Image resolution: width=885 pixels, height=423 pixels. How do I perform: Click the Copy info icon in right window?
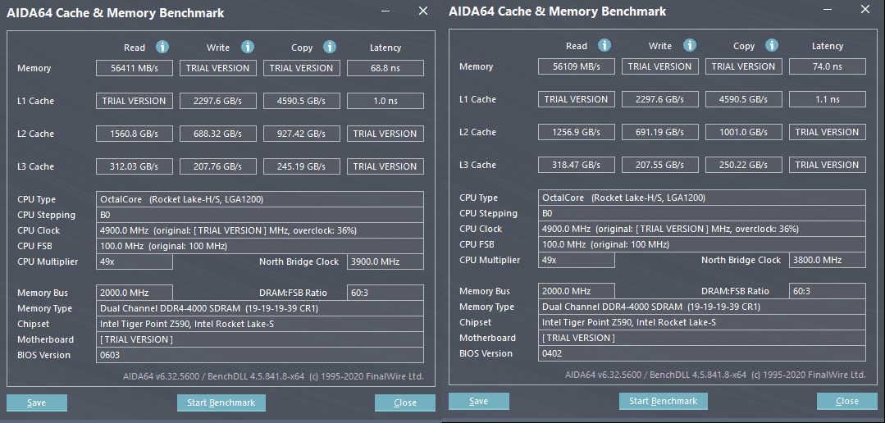[772, 46]
